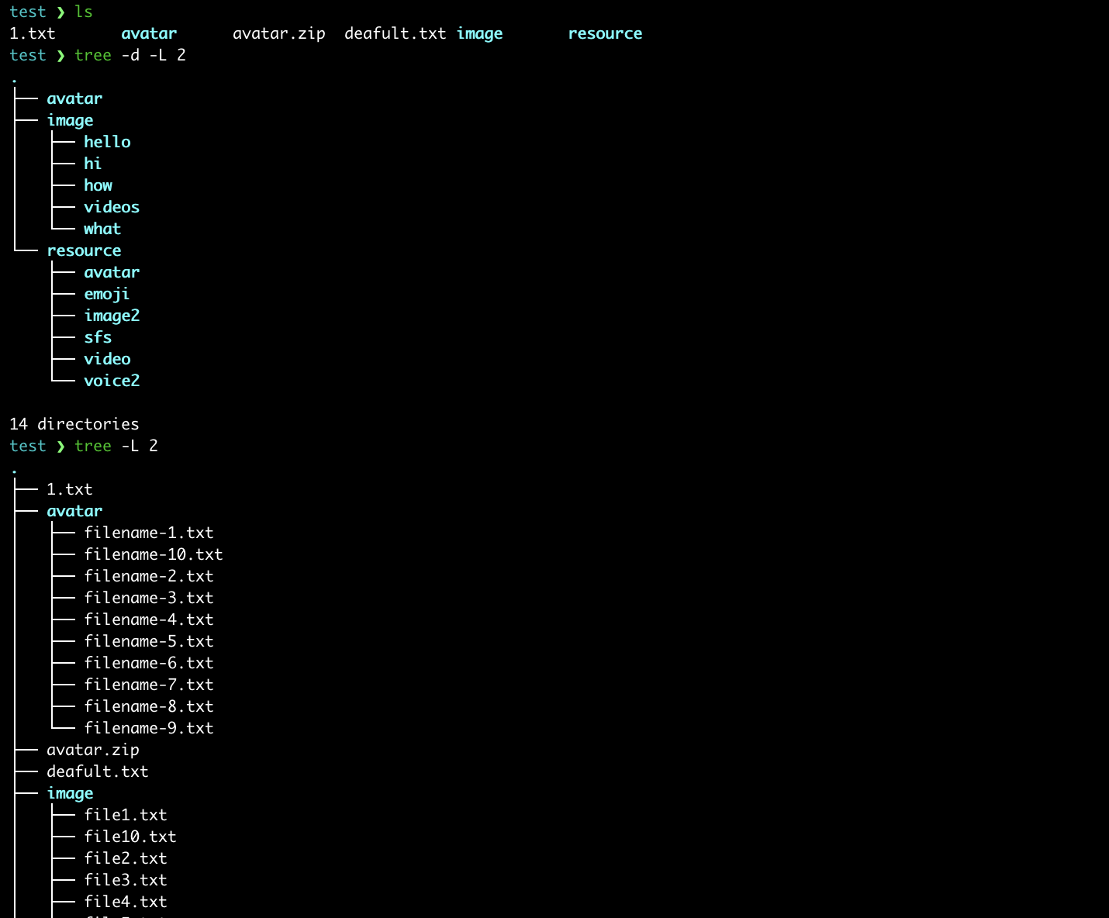Click the file10.txt entry under image
Image resolution: width=1109 pixels, height=918 pixels.
[x=130, y=837]
